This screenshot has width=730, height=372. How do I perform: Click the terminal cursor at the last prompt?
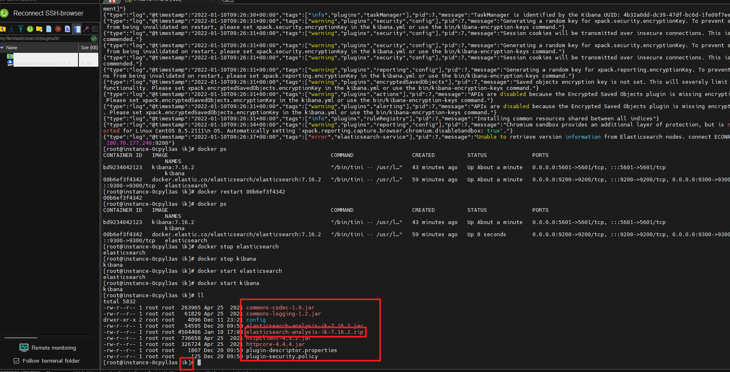click(x=199, y=363)
